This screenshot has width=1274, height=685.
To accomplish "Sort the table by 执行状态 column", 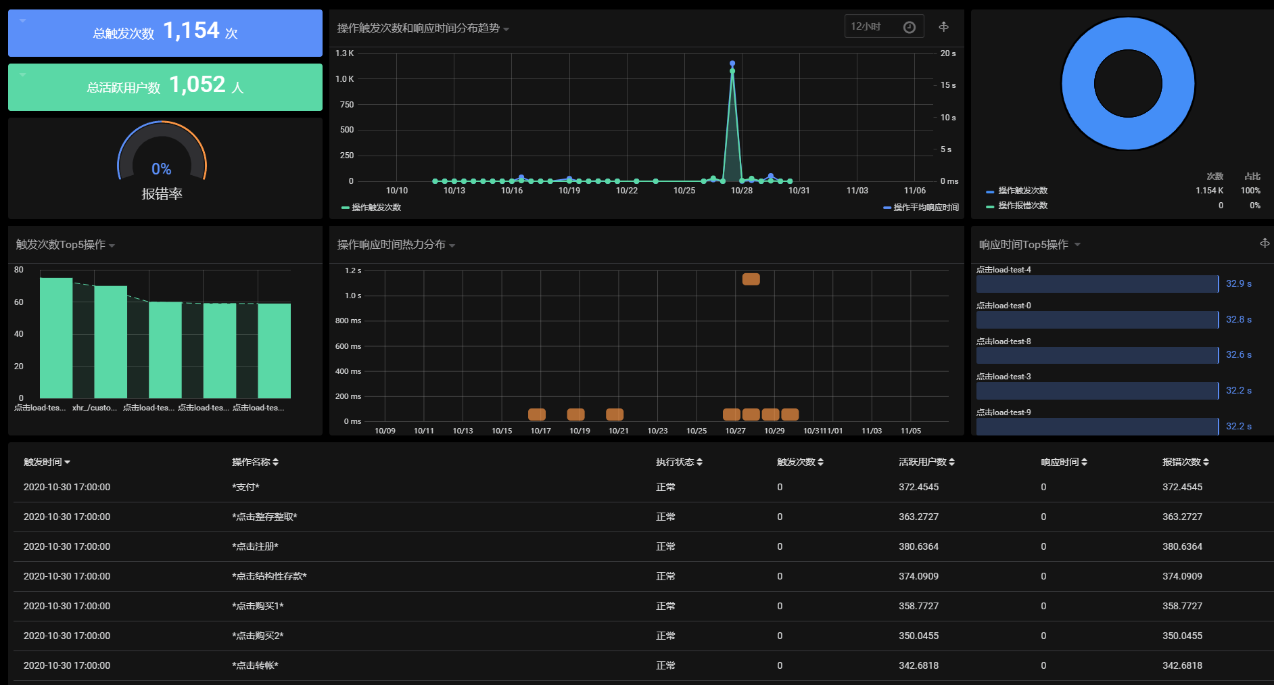I will click(x=679, y=462).
